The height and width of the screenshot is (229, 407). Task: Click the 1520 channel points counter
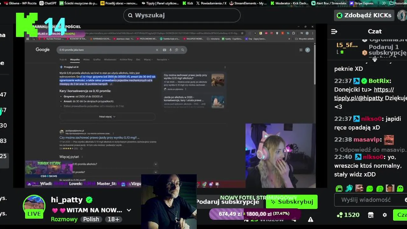348,215
